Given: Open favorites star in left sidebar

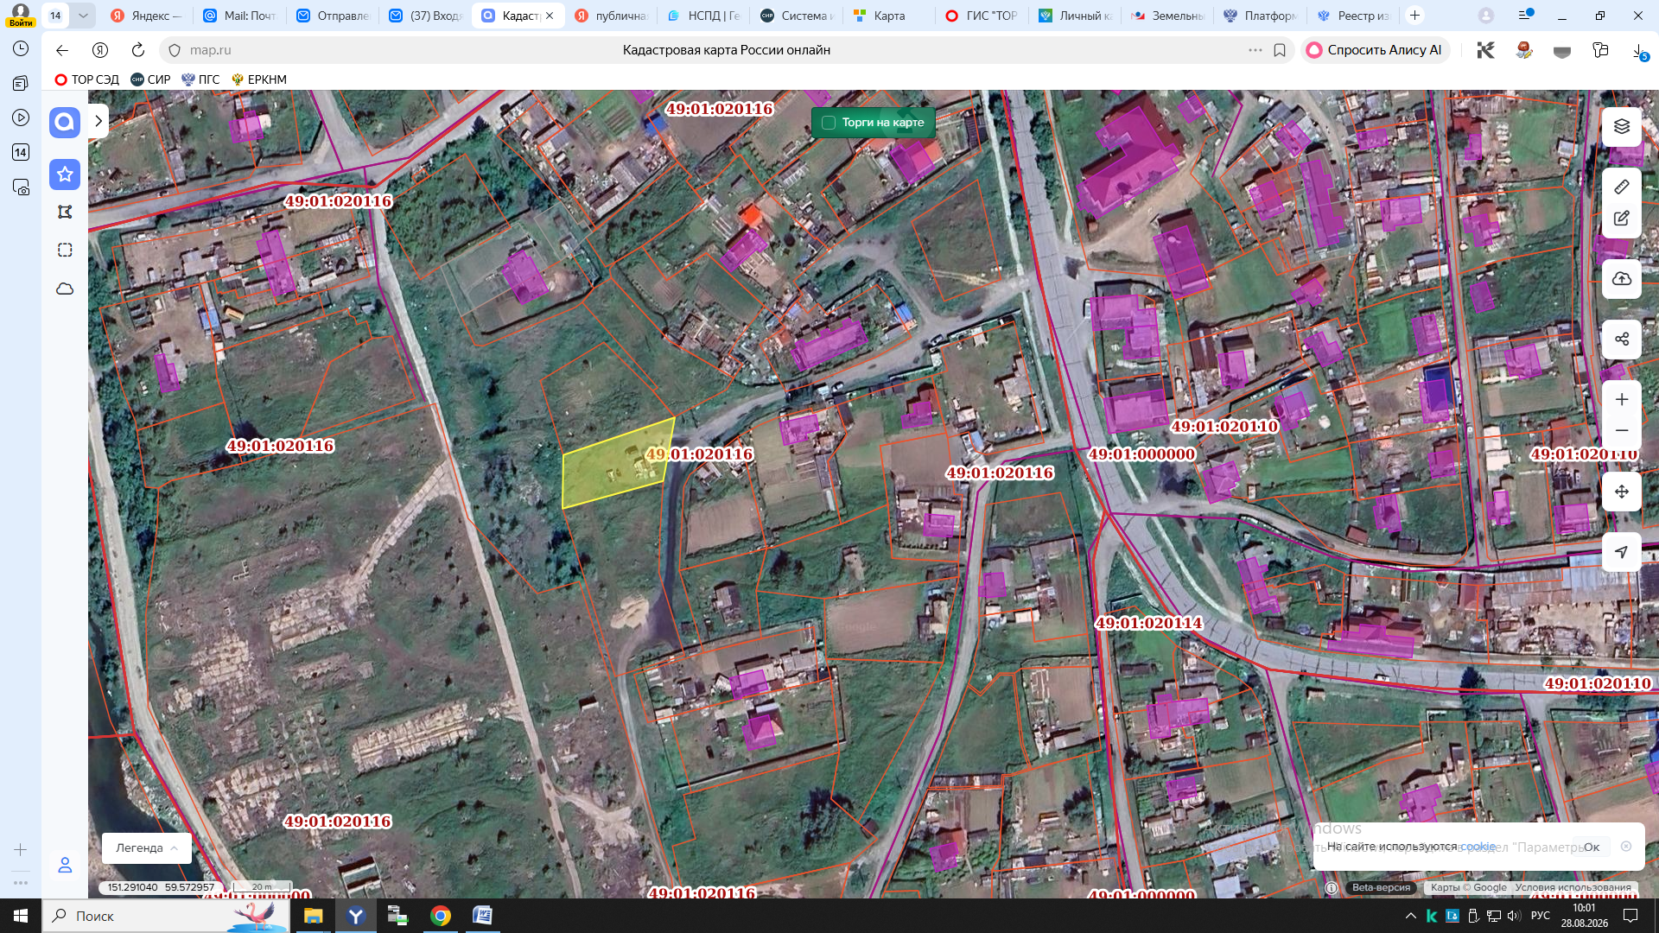Looking at the screenshot, I should [x=65, y=175].
